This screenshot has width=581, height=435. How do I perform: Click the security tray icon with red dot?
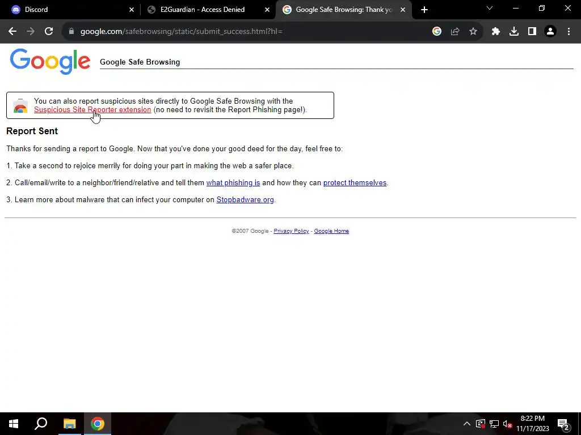(481, 424)
